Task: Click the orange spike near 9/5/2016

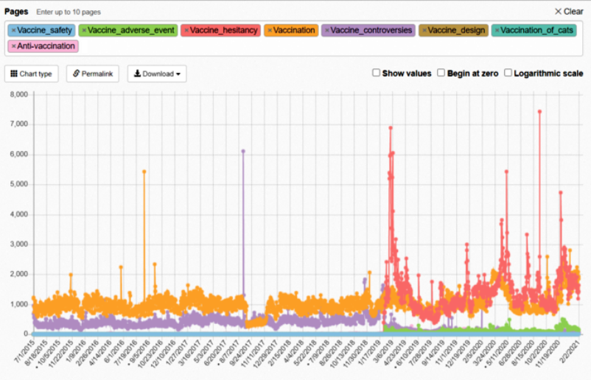Action: (144, 171)
